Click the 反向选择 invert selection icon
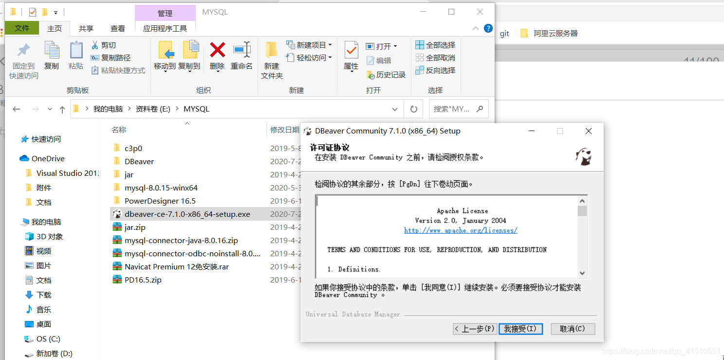 coord(419,70)
